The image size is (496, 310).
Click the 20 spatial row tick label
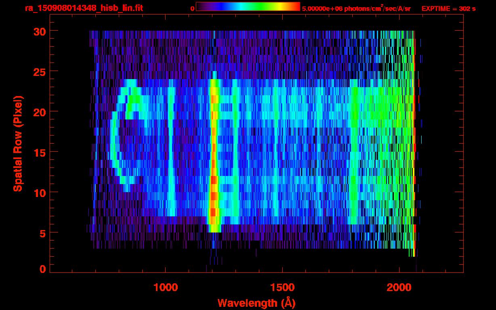point(40,112)
